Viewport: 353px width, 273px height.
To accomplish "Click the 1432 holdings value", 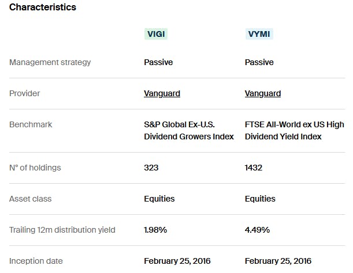I will 254,168.
